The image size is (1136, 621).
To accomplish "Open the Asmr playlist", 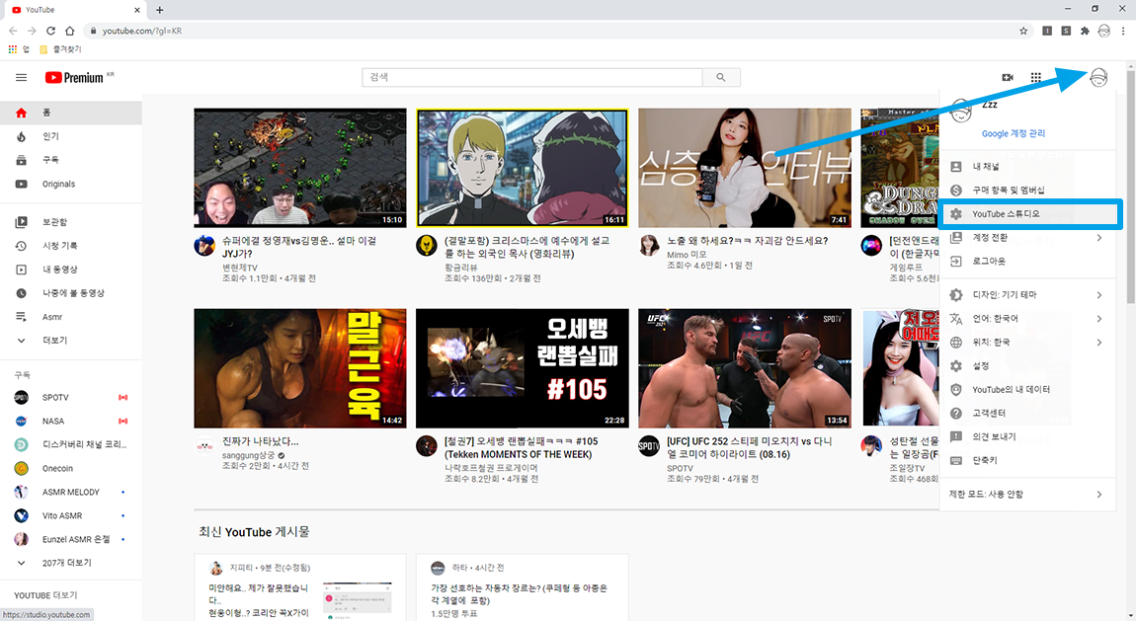I will click(x=71, y=317).
